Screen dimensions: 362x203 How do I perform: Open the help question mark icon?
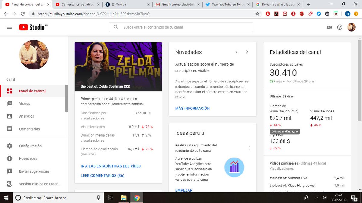pos(340,27)
